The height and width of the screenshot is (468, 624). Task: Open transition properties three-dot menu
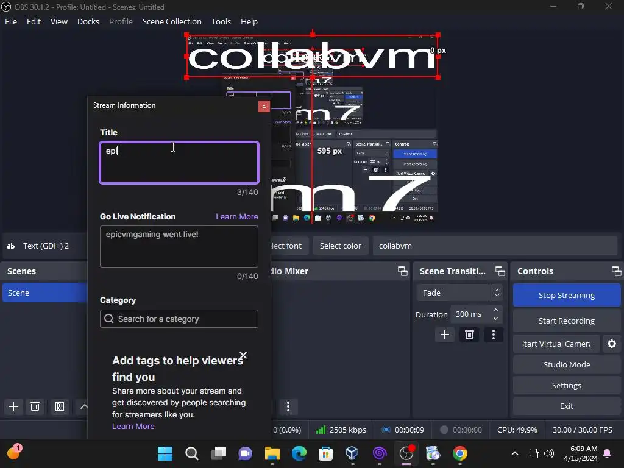click(494, 335)
